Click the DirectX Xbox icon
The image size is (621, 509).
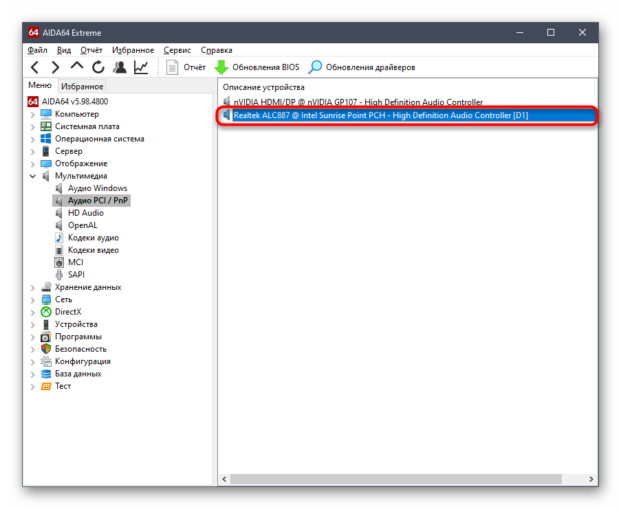pos(46,312)
